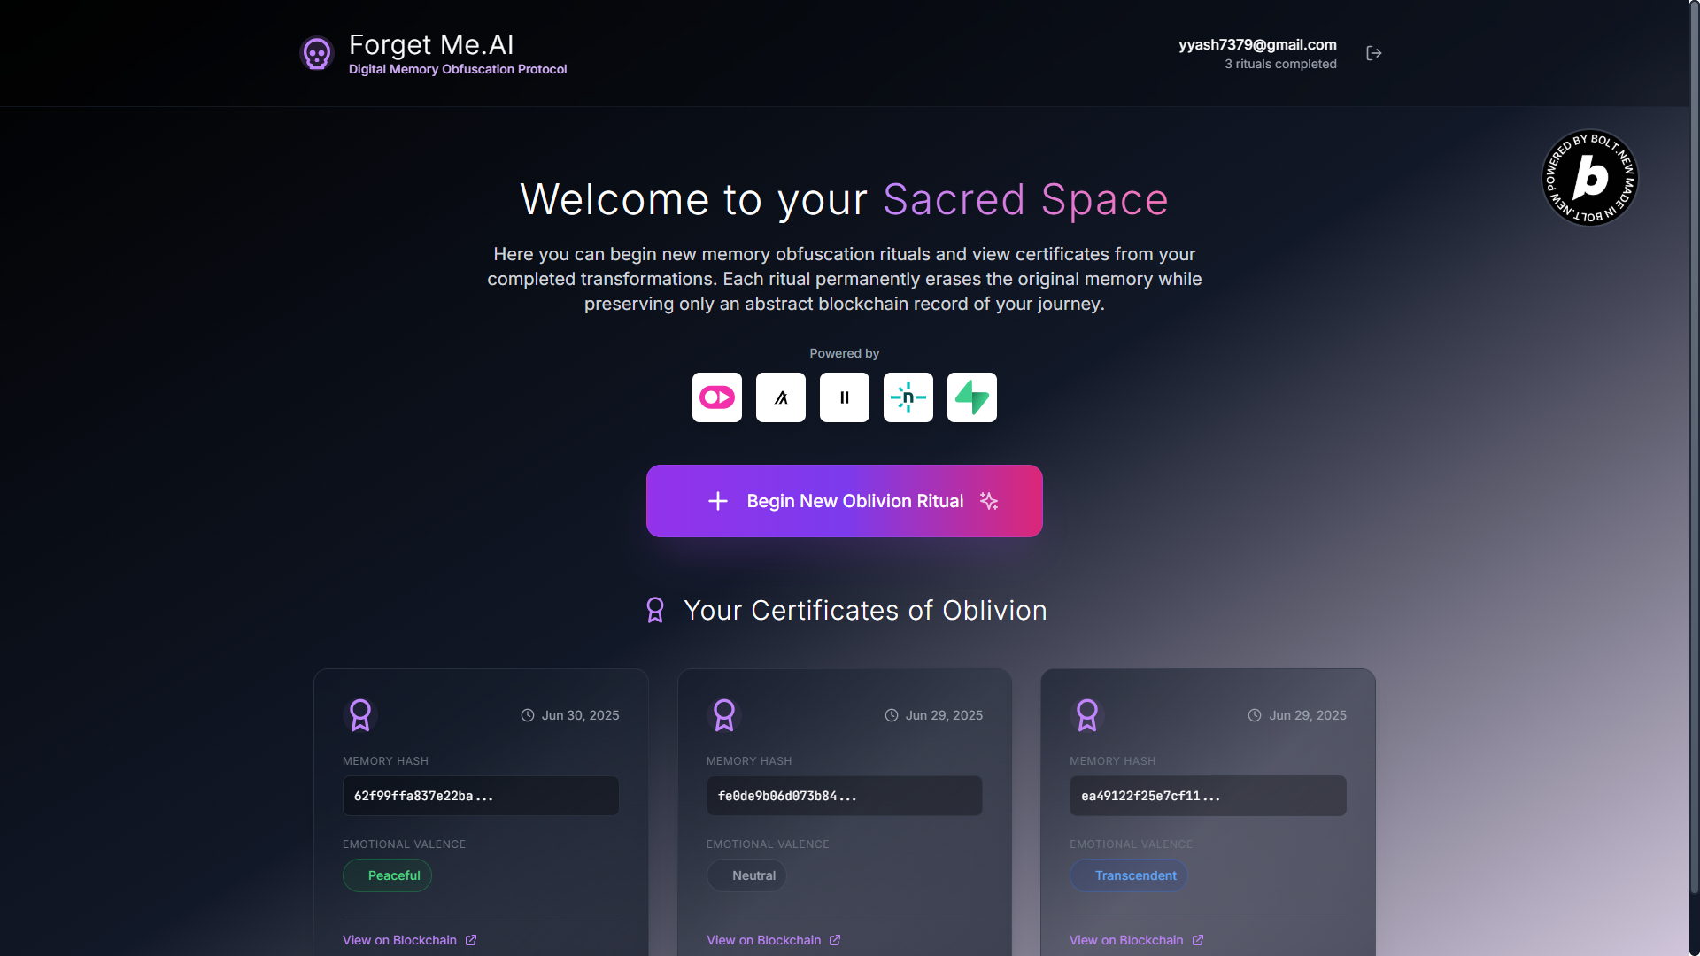This screenshot has width=1700, height=956.
Task: Click the Transcendent valence badge
Action: 1128,875
